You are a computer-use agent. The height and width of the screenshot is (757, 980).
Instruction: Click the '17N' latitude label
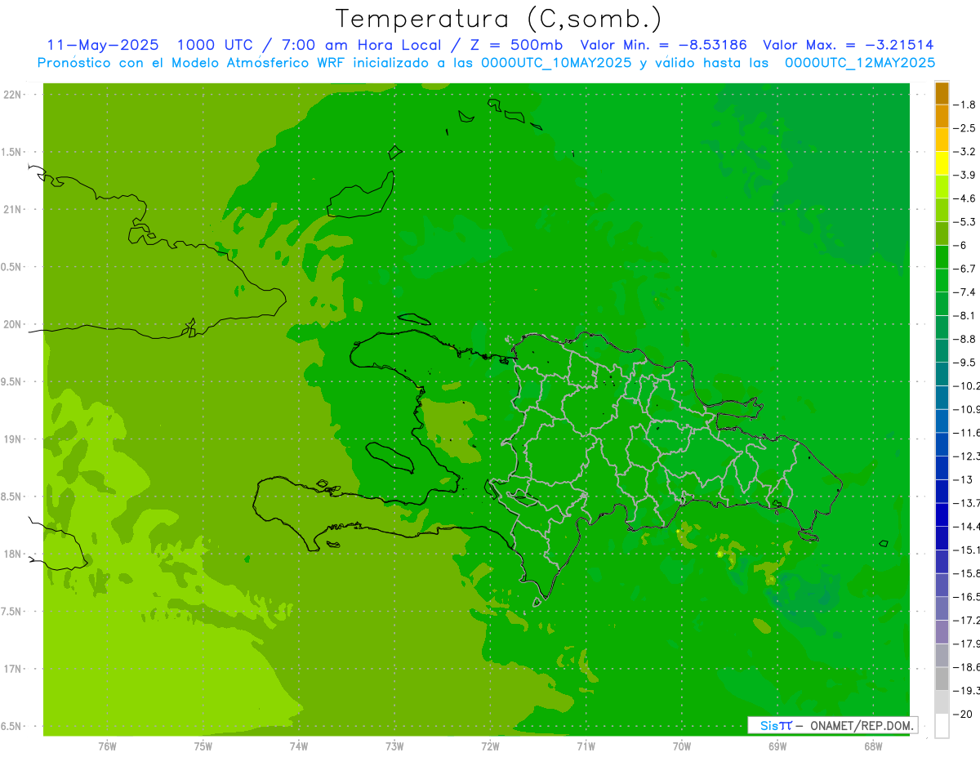click(x=12, y=669)
